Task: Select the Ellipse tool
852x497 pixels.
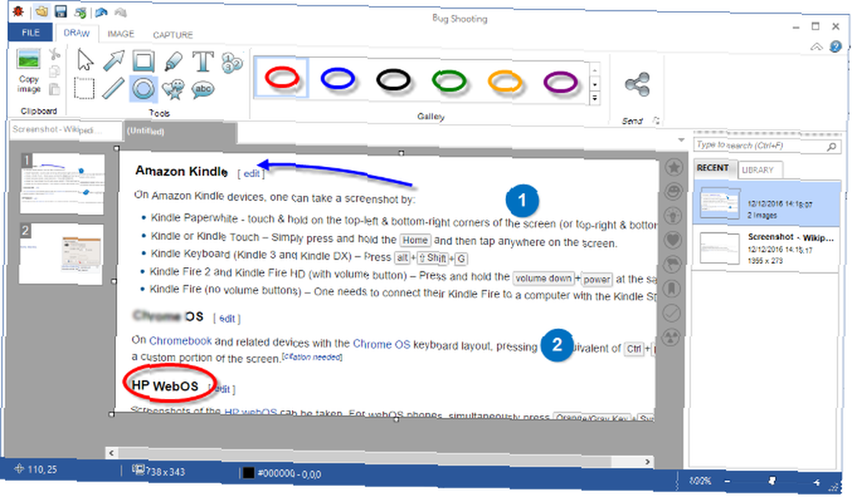Action: (x=143, y=89)
